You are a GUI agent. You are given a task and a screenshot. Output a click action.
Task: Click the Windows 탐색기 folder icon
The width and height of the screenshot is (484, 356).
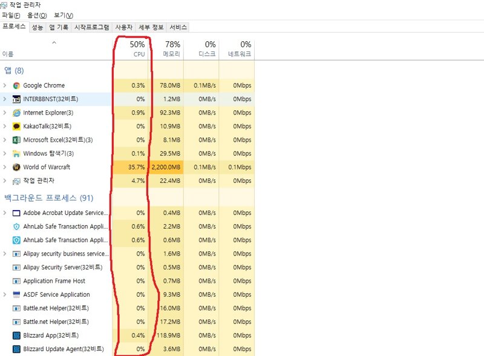(x=16, y=154)
